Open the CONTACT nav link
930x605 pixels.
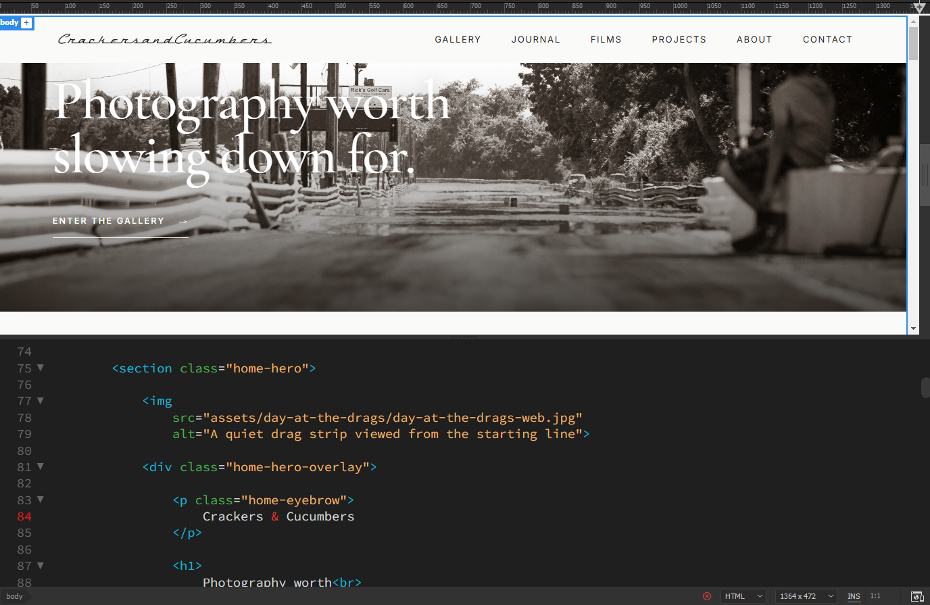(x=827, y=40)
